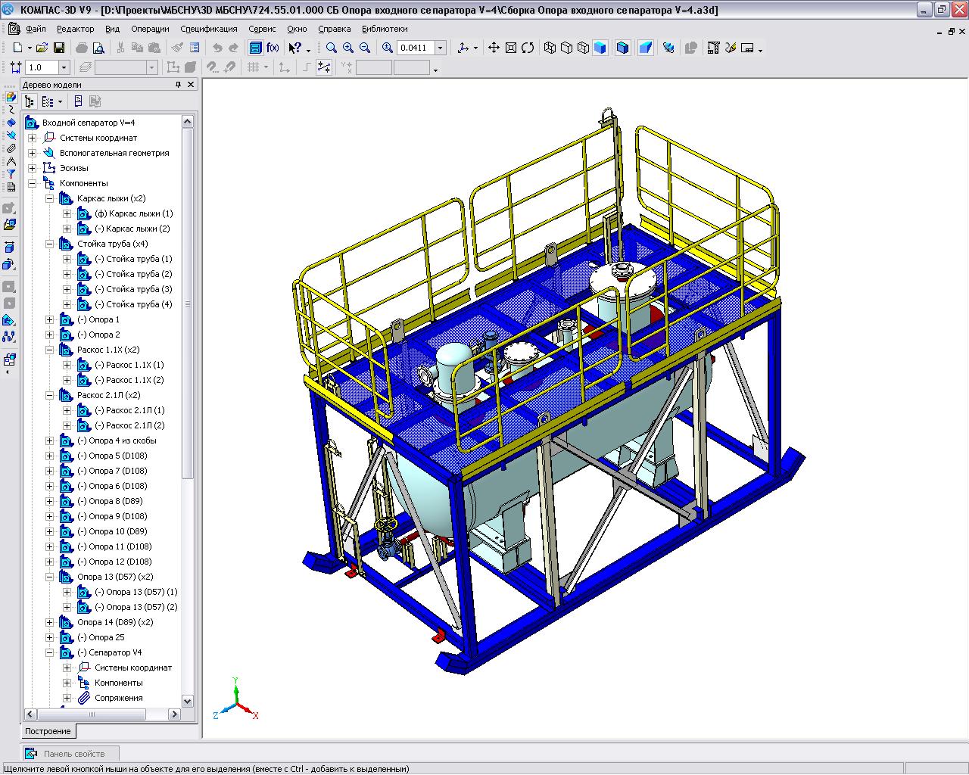
Task: Click the Zoom in magnifier icon
Action: [348, 48]
